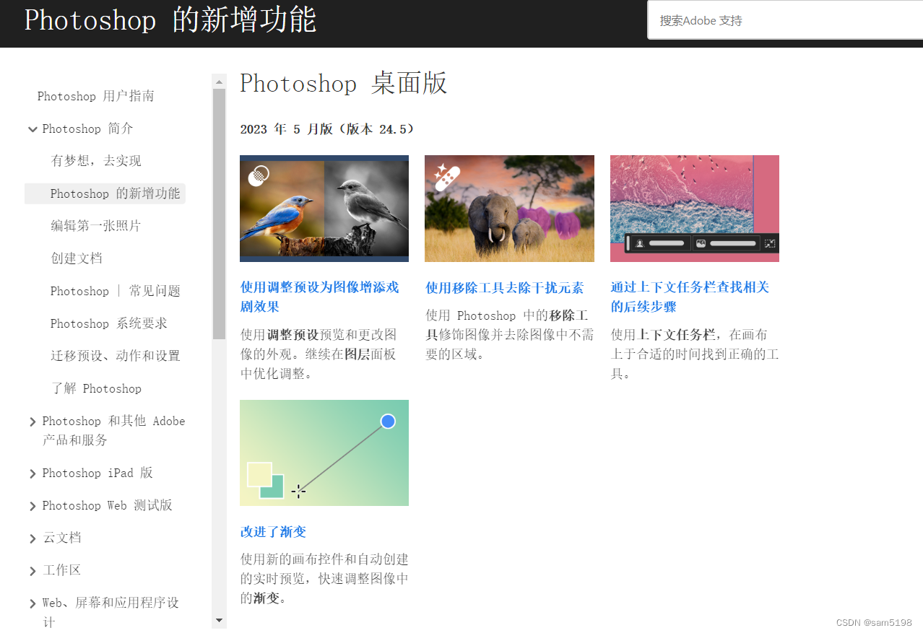Click description text about 移除工具修饰图像

coord(509,334)
